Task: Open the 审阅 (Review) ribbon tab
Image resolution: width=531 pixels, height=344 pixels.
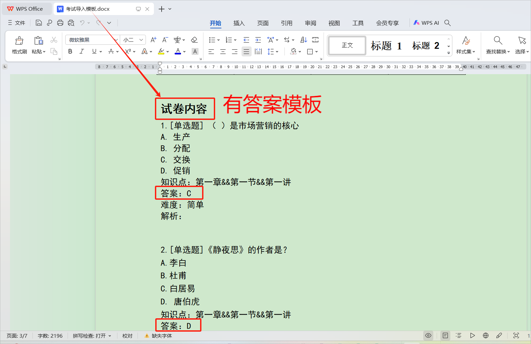Action: click(x=310, y=23)
